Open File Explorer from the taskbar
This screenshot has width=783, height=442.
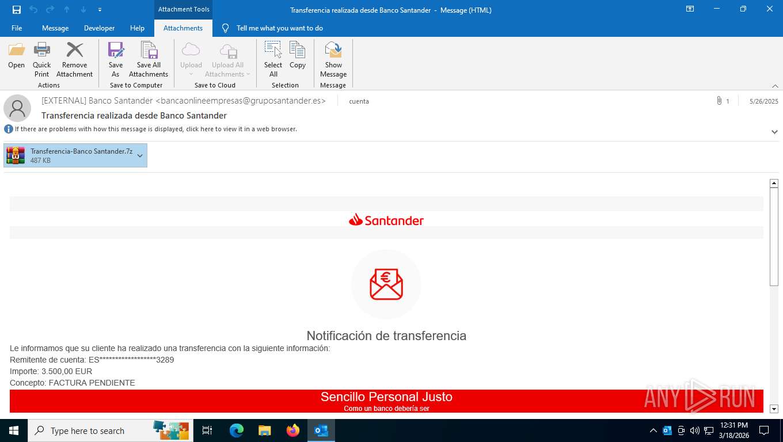click(265, 430)
